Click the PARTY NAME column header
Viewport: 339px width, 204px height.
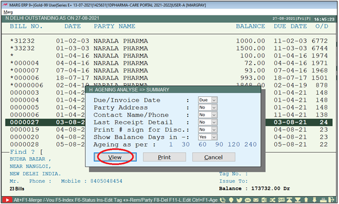[114, 26]
